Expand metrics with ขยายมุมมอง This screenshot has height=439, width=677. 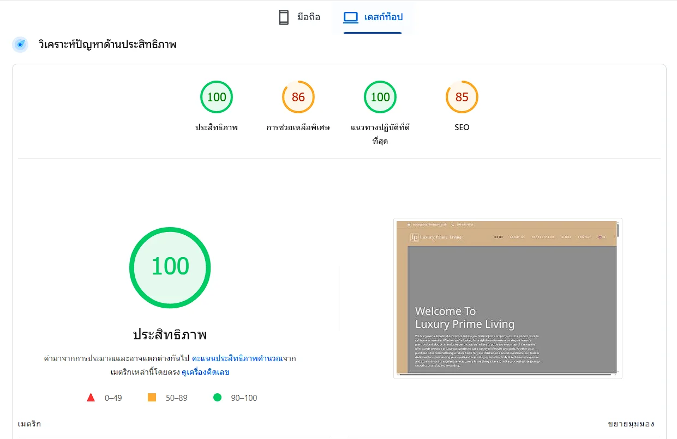[631, 424]
